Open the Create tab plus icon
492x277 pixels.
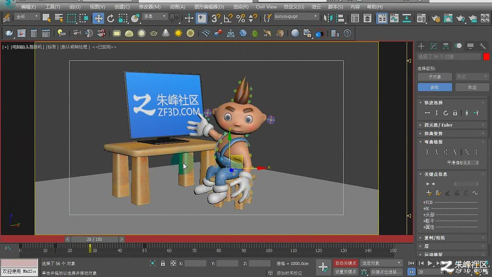pos(421,46)
